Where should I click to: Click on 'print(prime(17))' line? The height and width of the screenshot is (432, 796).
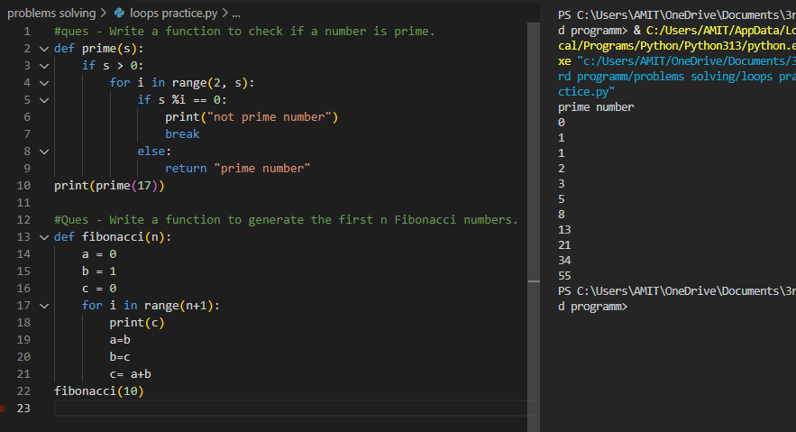coord(109,186)
